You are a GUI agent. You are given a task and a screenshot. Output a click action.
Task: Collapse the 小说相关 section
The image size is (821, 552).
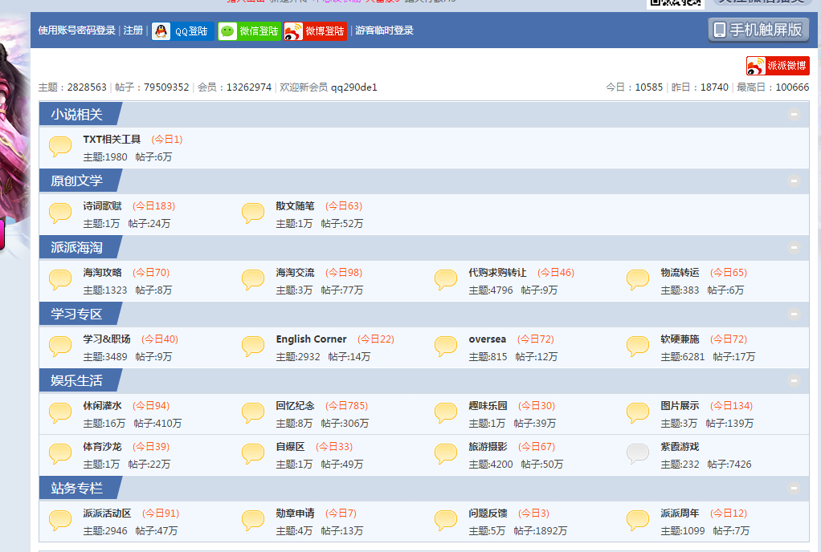(794, 115)
